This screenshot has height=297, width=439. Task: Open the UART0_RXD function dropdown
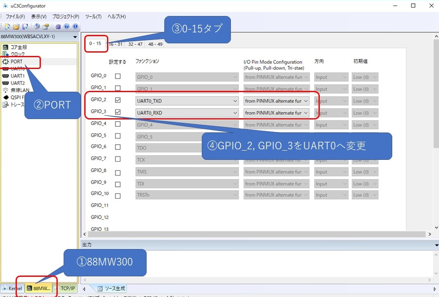(187, 113)
